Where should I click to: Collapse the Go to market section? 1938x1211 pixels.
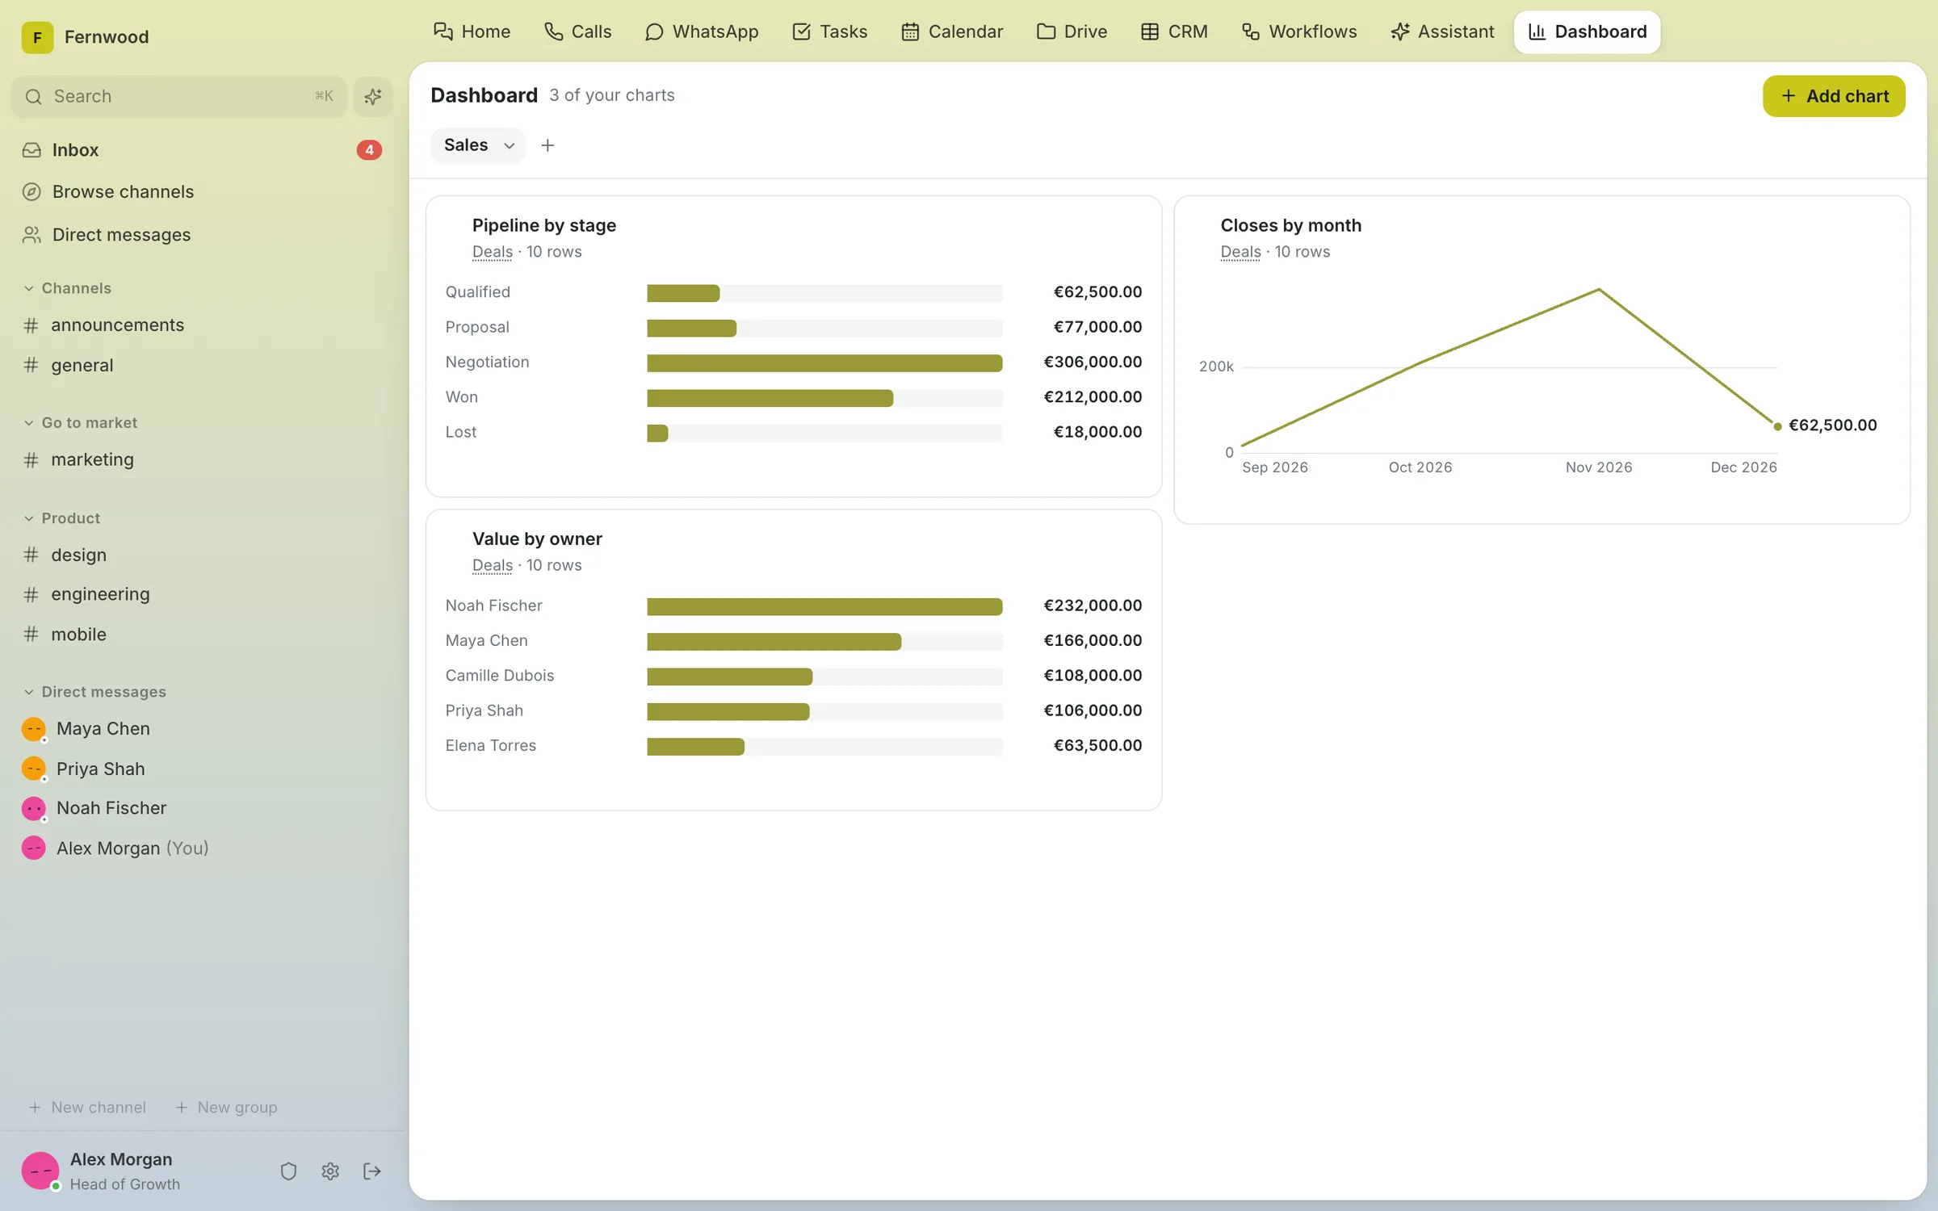coord(81,423)
